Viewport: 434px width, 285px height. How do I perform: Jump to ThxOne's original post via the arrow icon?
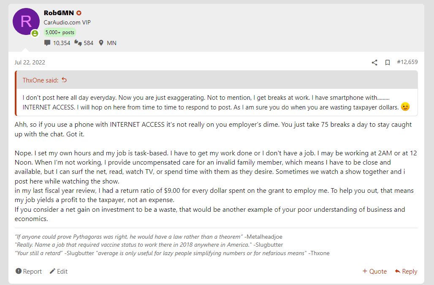click(x=64, y=80)
